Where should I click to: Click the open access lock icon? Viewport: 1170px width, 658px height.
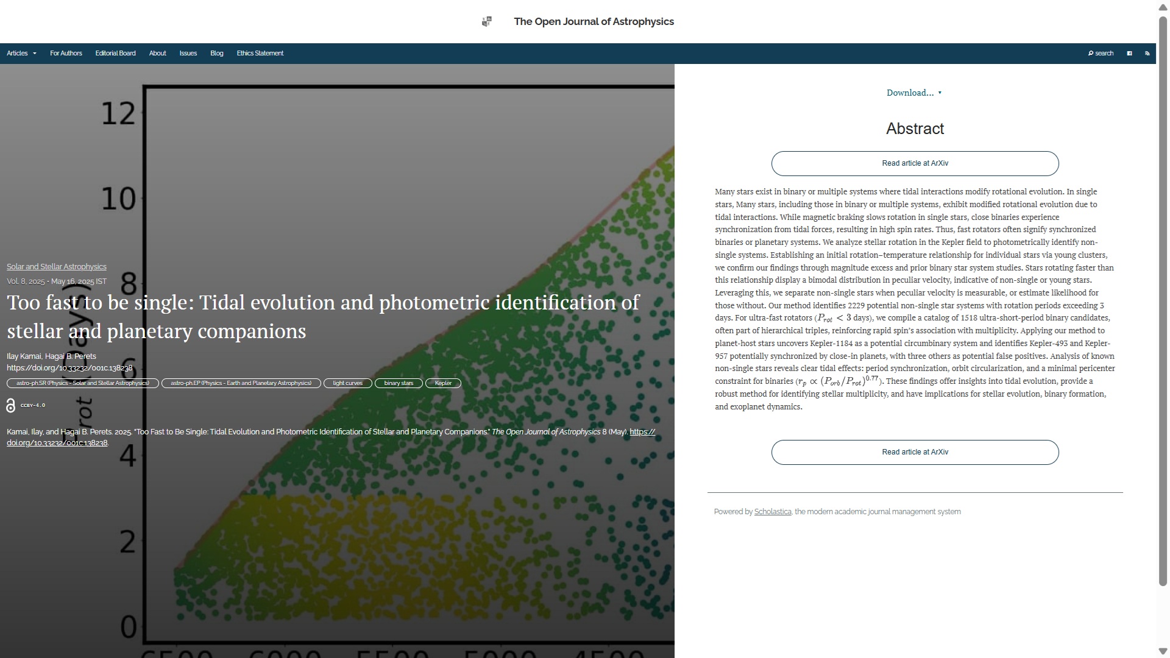coord(10,406)
